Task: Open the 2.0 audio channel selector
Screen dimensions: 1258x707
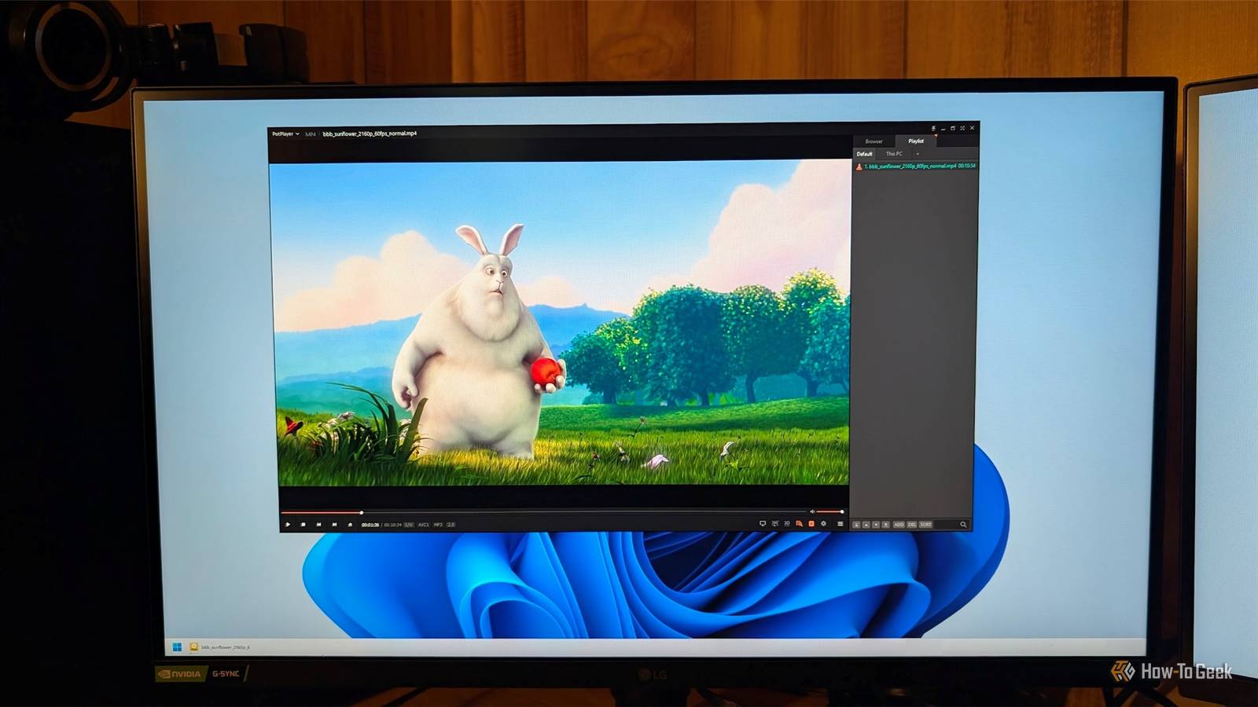Action: coord(451,524)
